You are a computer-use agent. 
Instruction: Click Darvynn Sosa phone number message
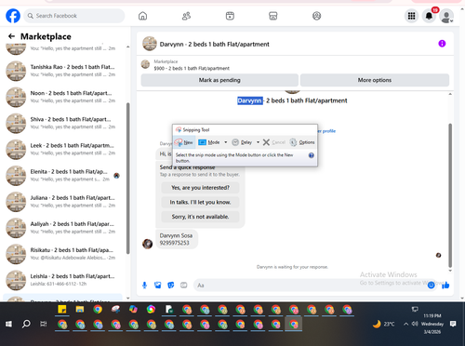pos(176,239)
